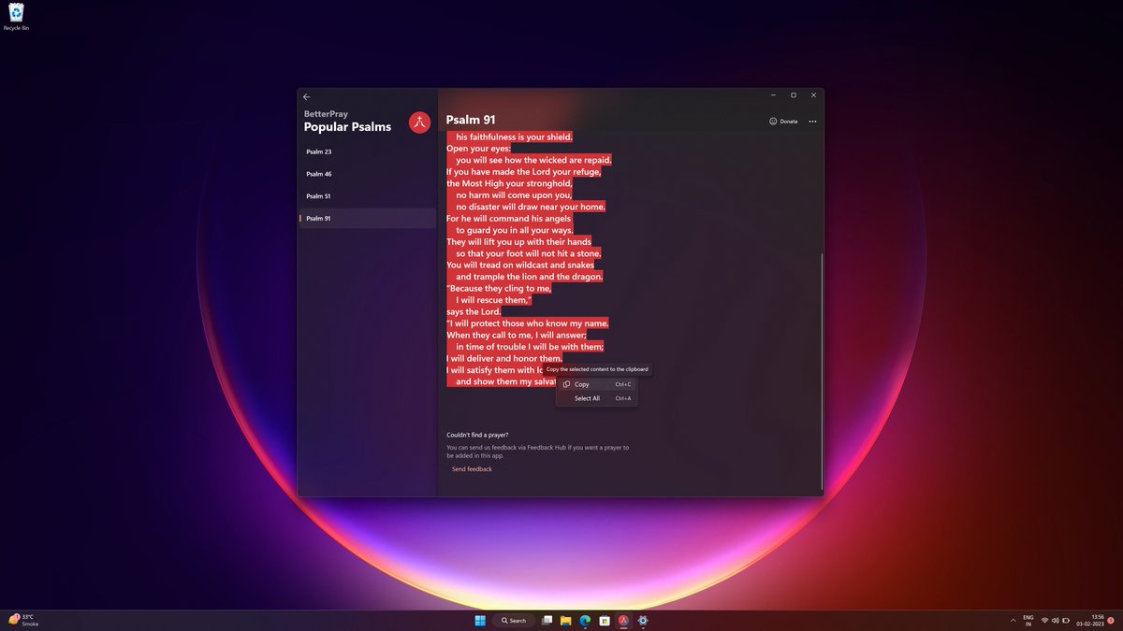
Task: Click the volume speaker tray icon
Action: click(x=1056, y=620)
